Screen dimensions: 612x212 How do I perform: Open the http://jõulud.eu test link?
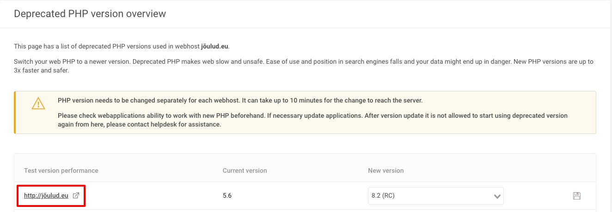click(x=46, y=195)
